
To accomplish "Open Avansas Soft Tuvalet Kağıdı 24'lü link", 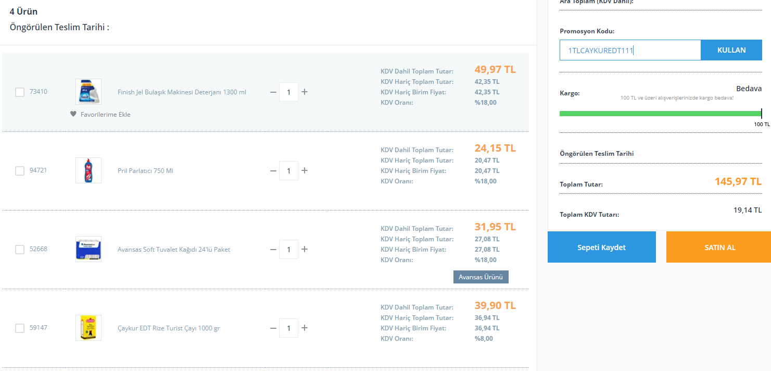I will point(174,250).
